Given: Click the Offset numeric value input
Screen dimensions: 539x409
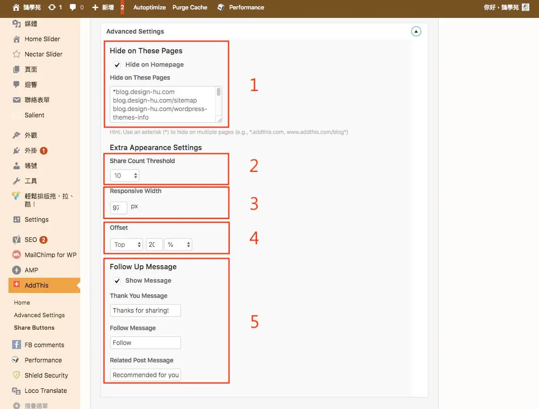Looking at the screenshot, I should tap(154, 245).
